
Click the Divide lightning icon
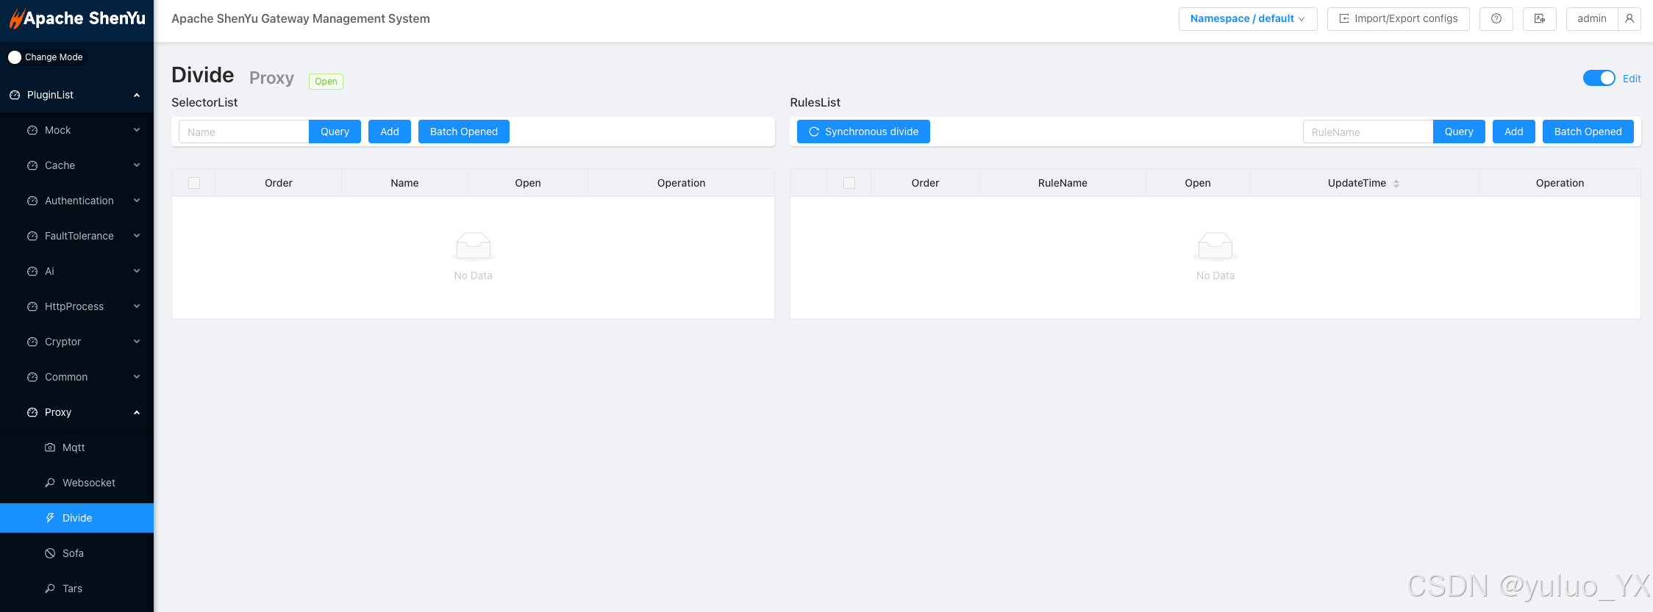point(50,518)
